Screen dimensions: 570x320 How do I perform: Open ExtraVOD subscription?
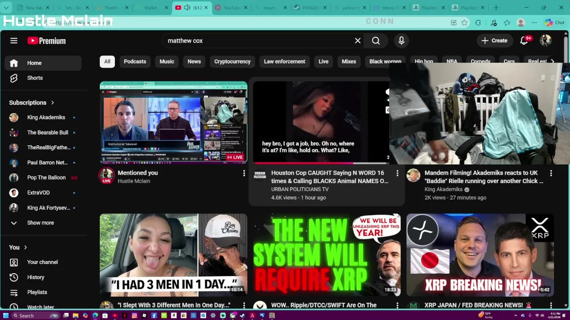pos(43,192)
